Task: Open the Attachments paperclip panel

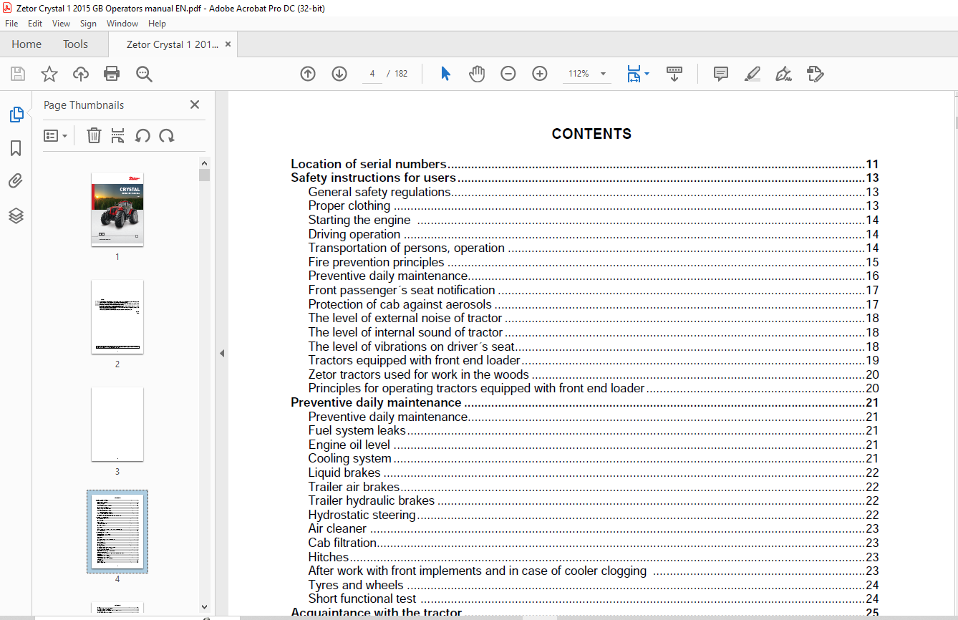Action: (x=16, y=182)
